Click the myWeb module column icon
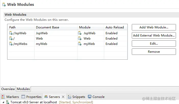The image size is (179, 104). [x=80, y=44]
